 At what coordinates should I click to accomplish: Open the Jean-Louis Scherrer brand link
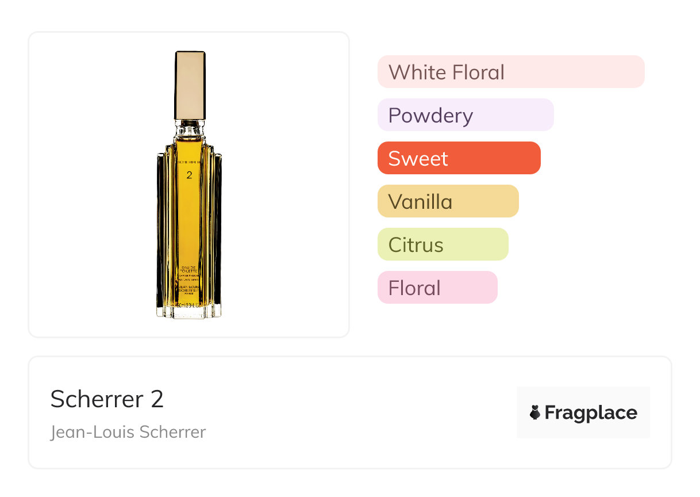(128, 432)
